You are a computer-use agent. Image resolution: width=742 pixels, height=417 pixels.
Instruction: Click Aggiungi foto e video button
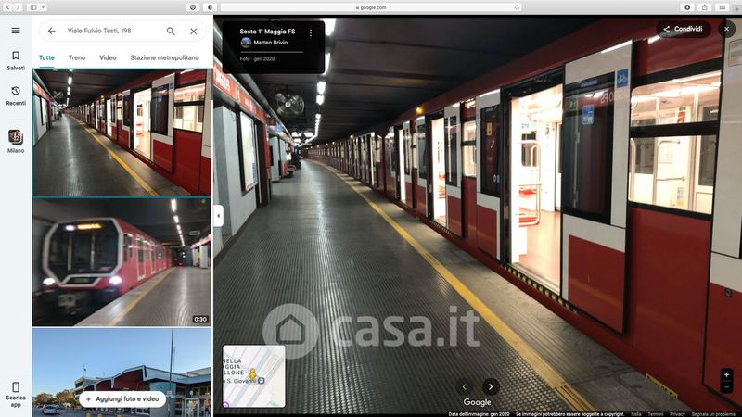tap(122, 399)
